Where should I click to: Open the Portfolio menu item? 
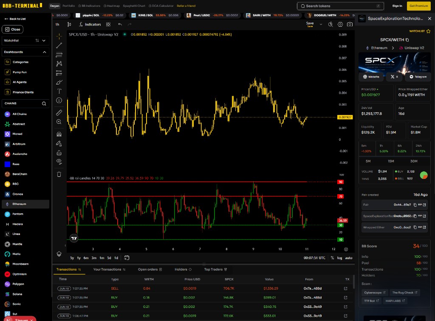[x=68, y=6]
